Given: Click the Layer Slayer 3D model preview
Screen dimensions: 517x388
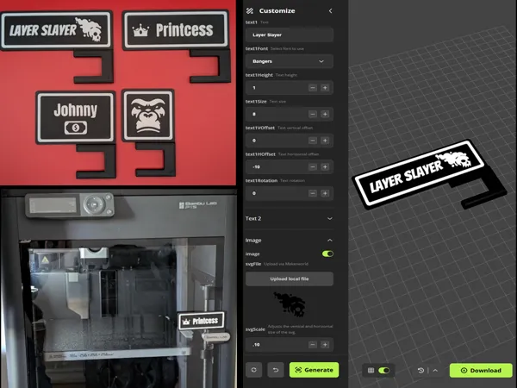Looking at the screenshot, I should (x=428, y=175).
